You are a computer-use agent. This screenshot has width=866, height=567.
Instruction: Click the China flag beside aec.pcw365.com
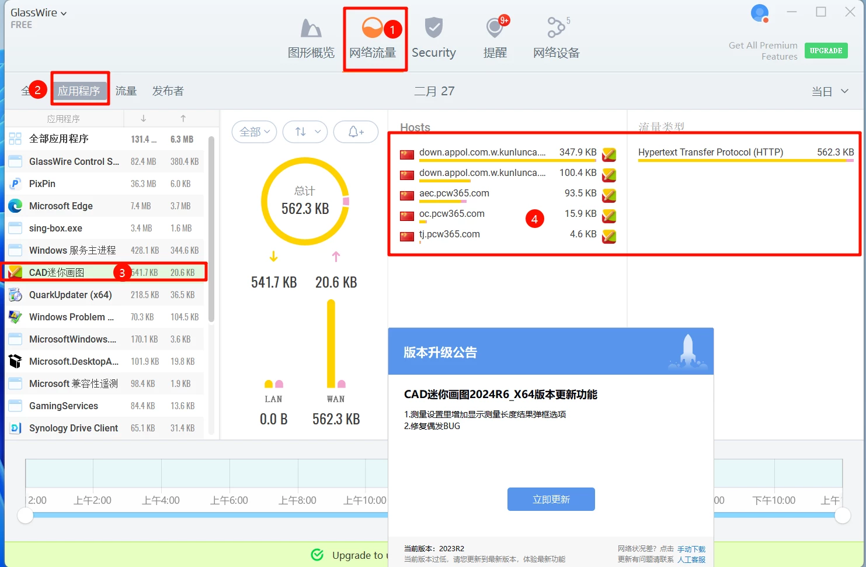pos(407,195)
